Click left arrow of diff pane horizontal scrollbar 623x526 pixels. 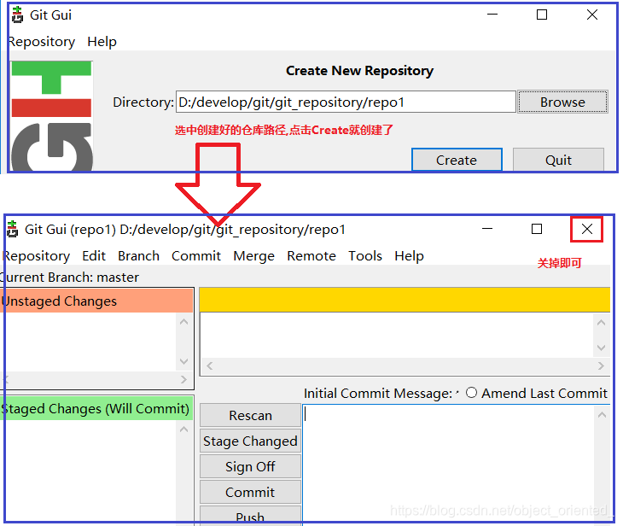tap(210, 365)
